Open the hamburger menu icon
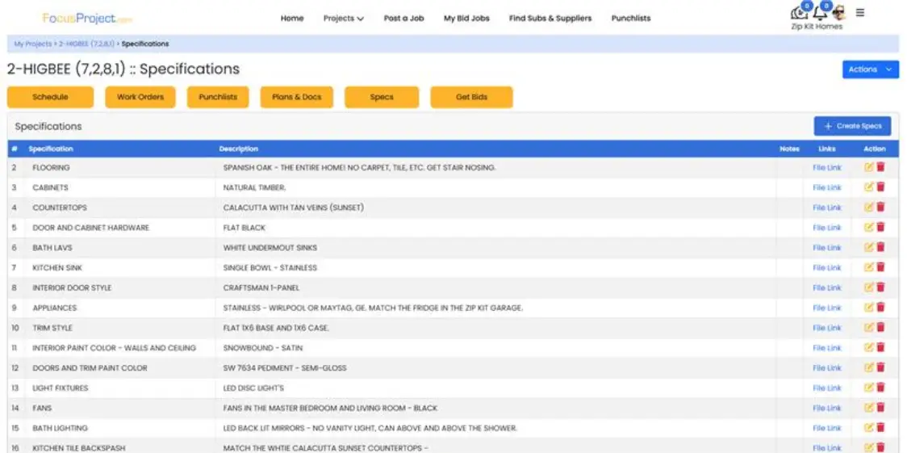The image size is (907, 453). pyautogui.click(x=860, y=13)
